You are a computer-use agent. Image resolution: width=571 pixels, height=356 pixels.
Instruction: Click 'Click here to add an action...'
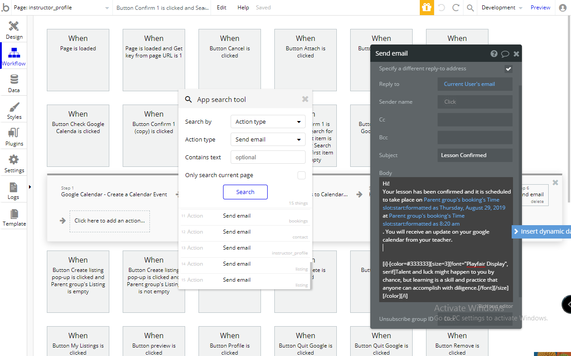[x=110, y=221]
